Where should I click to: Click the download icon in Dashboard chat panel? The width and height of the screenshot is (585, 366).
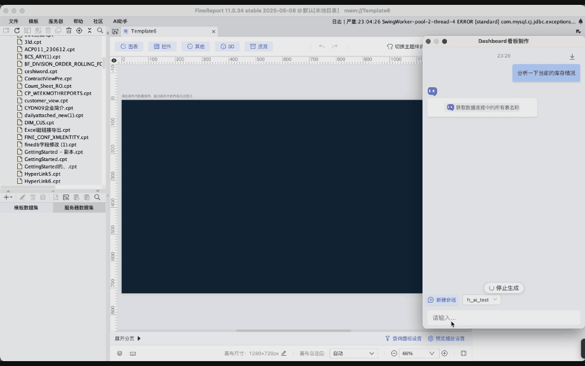[x=572, y=57]
